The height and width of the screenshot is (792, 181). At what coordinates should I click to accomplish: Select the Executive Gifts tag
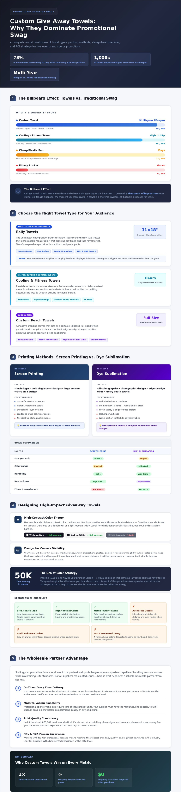point(26,339)
